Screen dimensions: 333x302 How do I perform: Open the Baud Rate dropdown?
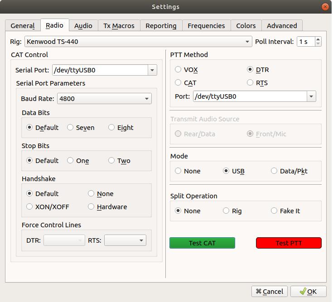pos(147,99)
